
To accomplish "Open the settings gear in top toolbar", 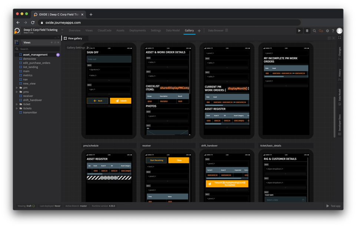I will (328, 31).
